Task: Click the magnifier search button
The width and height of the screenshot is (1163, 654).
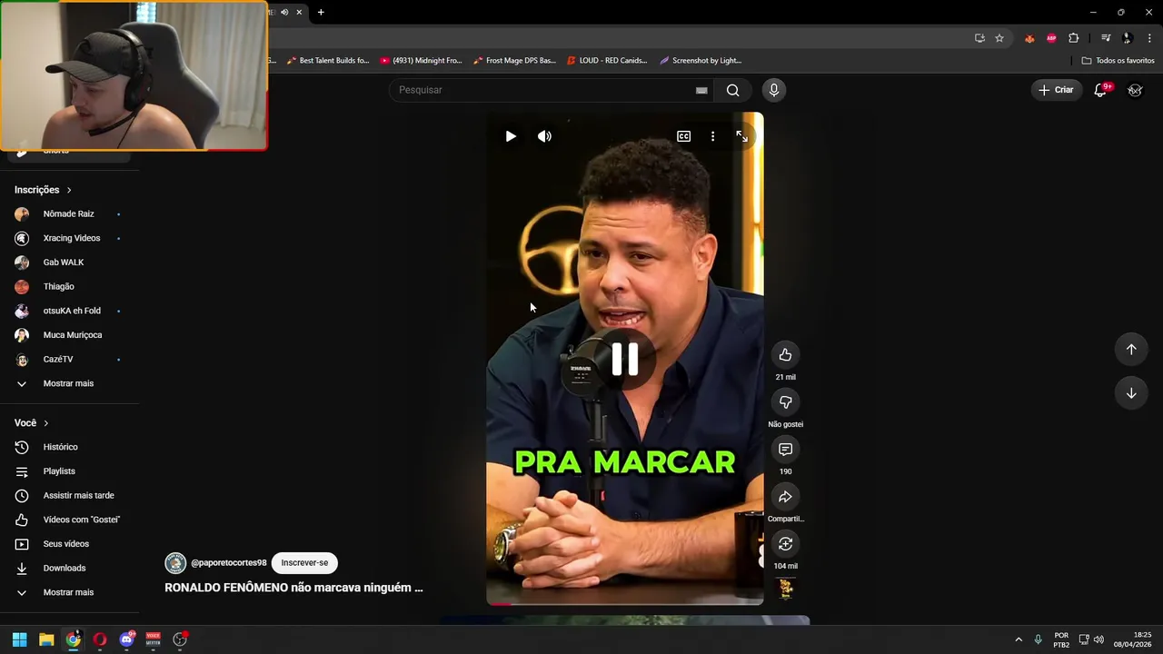Action: tap(732, 90)
